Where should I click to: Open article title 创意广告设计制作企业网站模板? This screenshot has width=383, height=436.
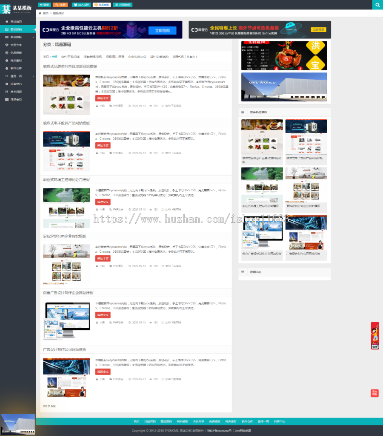point(68,293)
